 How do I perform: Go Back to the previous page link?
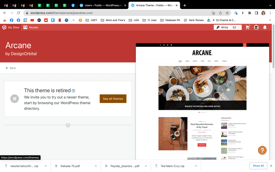pyautogui.click(x=11, y=68)
